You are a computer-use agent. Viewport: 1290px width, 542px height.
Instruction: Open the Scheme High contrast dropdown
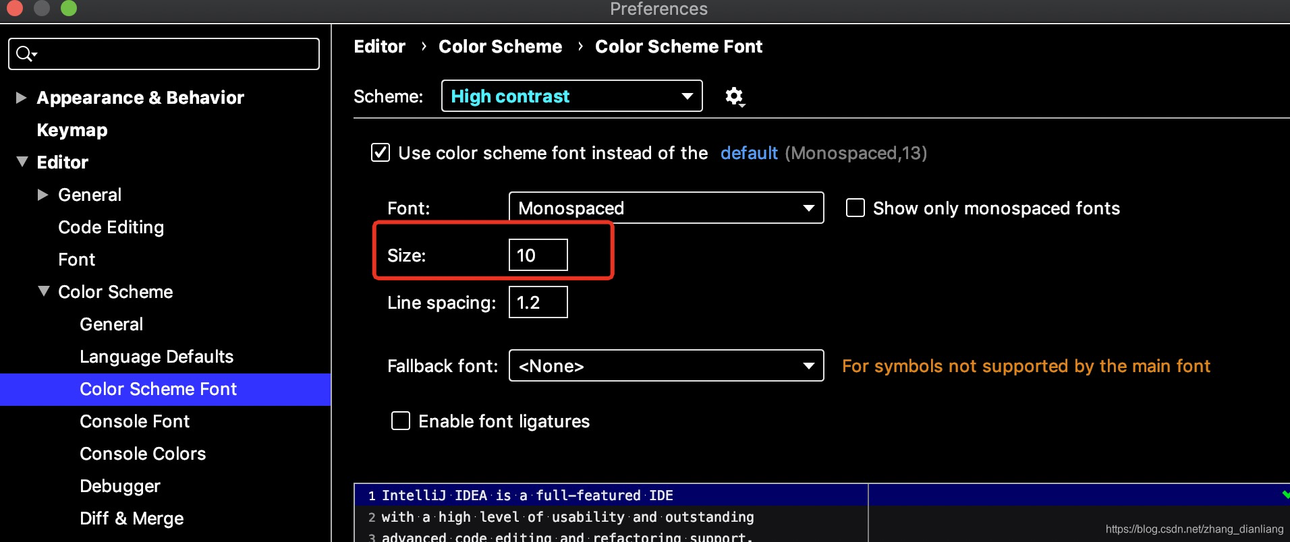[571, 96]
